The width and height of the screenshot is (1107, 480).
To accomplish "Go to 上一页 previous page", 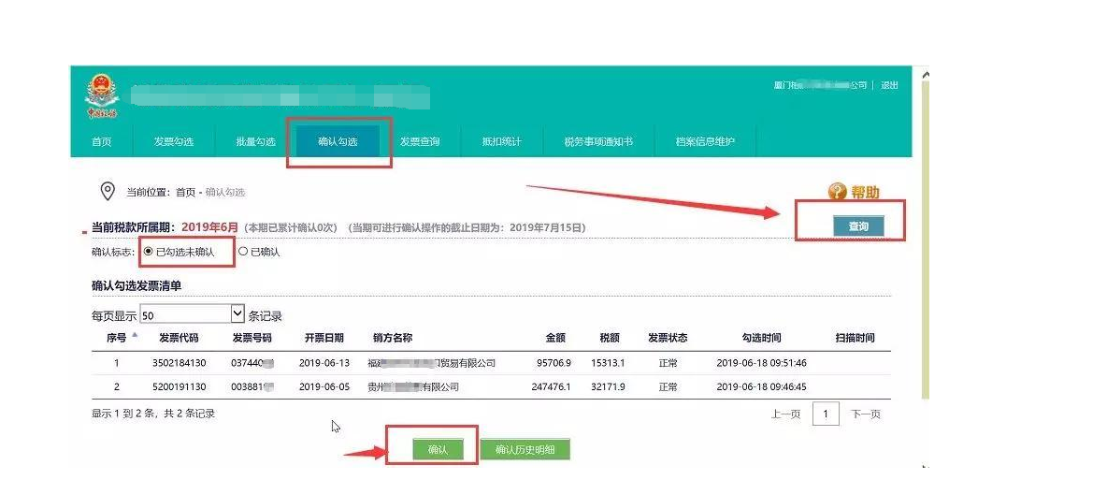I will [785, 415].
